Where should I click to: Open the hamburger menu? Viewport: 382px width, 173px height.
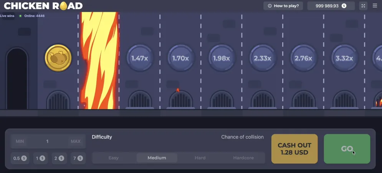[x=375, y=6]
